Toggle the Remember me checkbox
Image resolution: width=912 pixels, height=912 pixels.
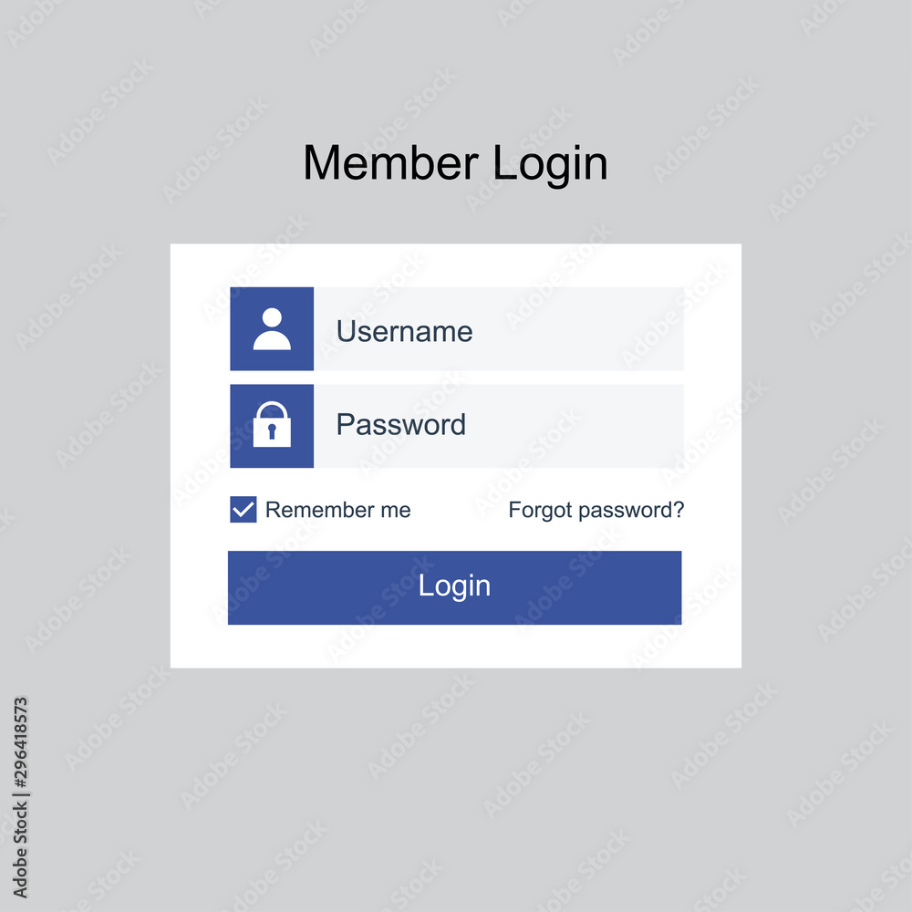(244, 510)
